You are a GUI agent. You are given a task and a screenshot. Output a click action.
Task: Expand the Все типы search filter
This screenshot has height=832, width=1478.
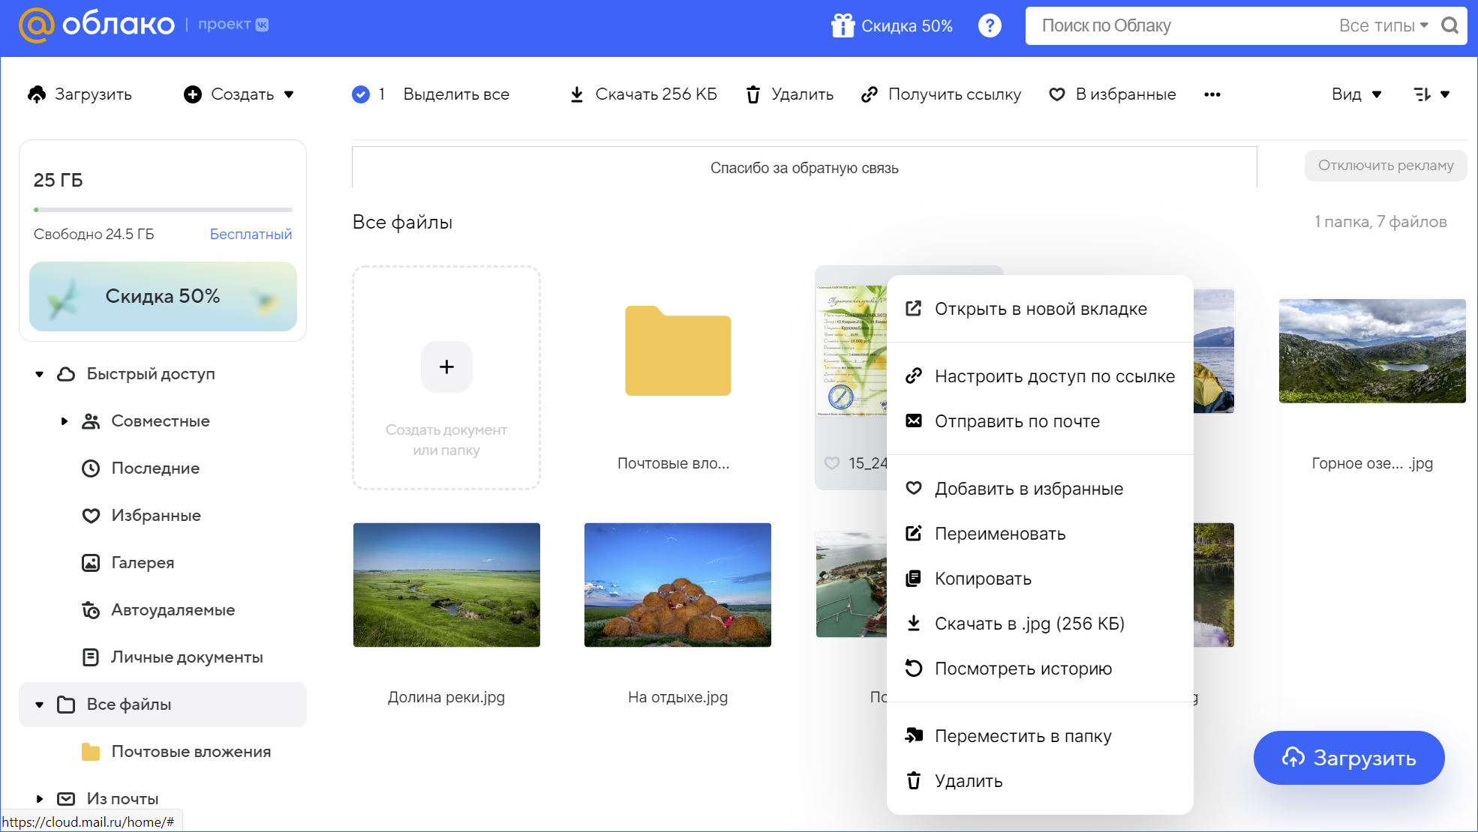pyautogui.click(x=1383, y=25)
